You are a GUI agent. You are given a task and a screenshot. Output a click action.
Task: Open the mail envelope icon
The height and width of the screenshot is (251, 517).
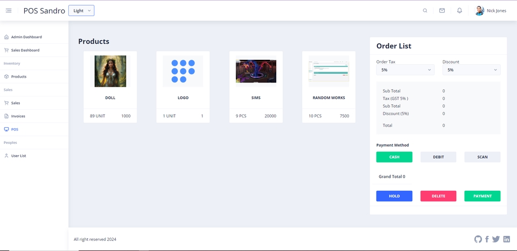pyautogui.click(x=442, y=11)
